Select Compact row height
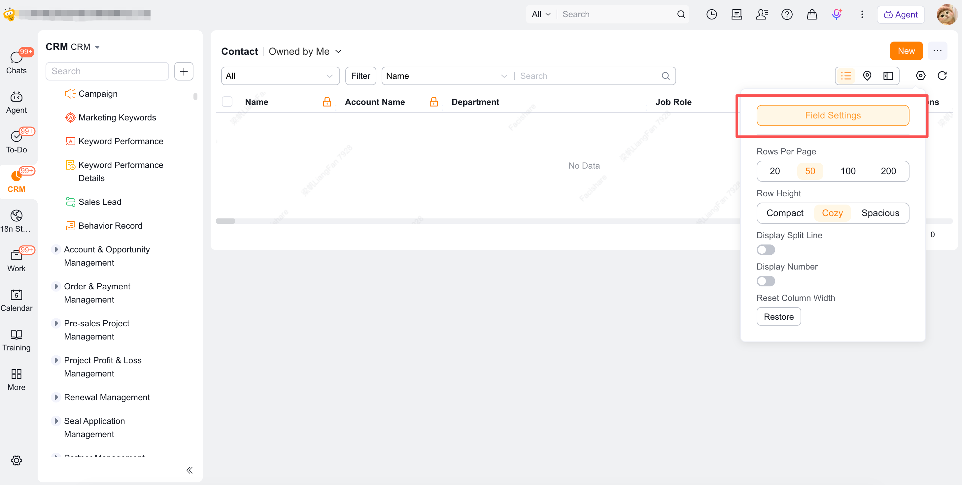Viewport: 962px width, 485px height. pyautogui.click(x=785, y=213)
